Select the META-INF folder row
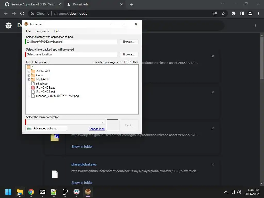264x198 pixels. (x=43, y=79)
